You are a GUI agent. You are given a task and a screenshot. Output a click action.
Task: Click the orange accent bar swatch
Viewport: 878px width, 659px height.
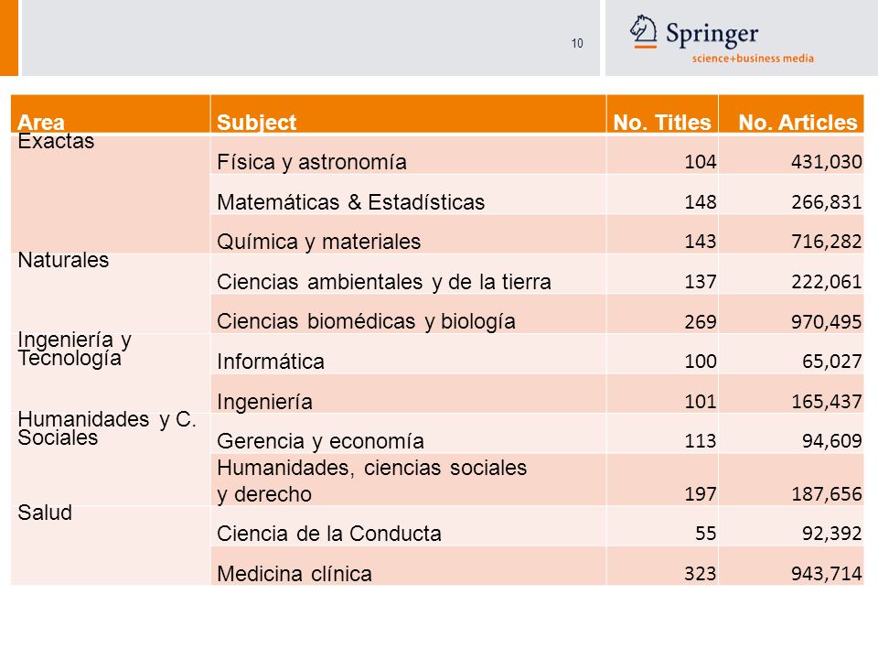[x=9, y=38]
